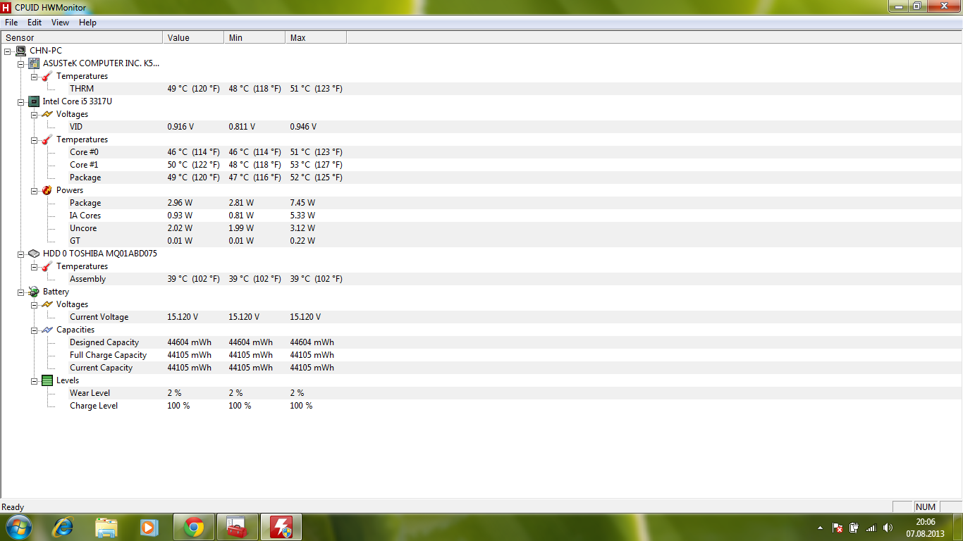Click the Capacities graph icon
The image size is (963, 541).
pyautogui.click(x=47, y=330)
